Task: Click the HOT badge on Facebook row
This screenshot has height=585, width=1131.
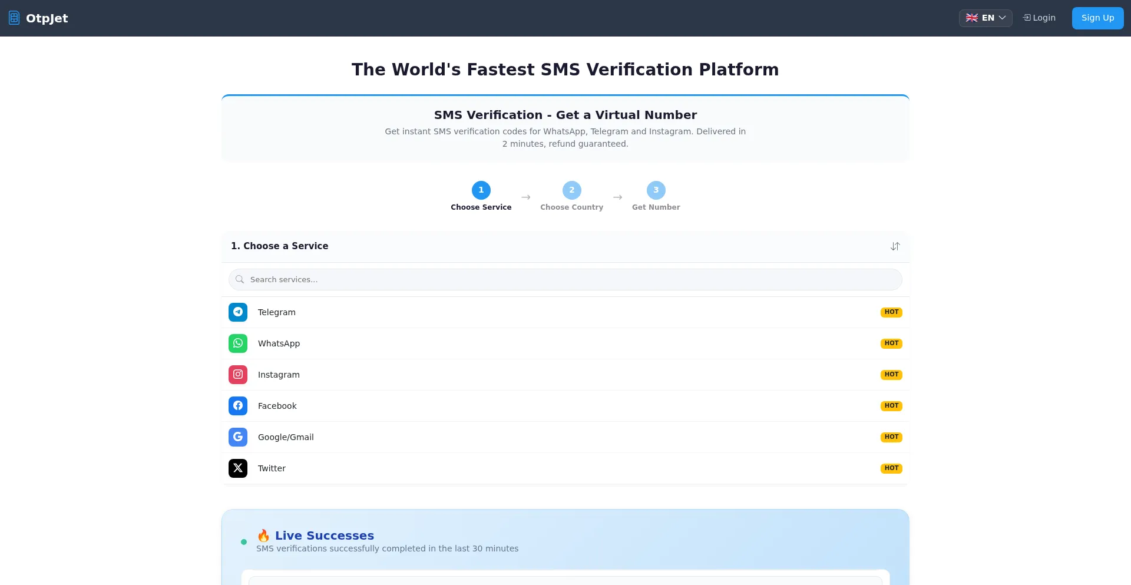Action: click(891, 406)
